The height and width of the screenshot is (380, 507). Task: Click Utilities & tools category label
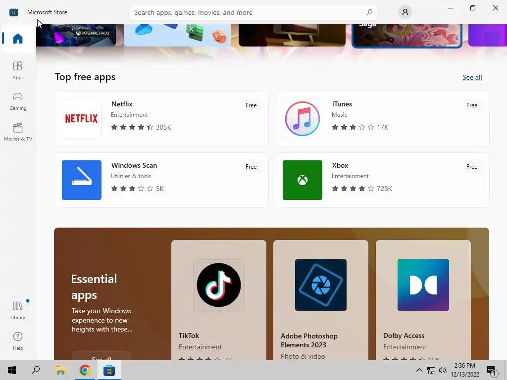tap(131, 176)
